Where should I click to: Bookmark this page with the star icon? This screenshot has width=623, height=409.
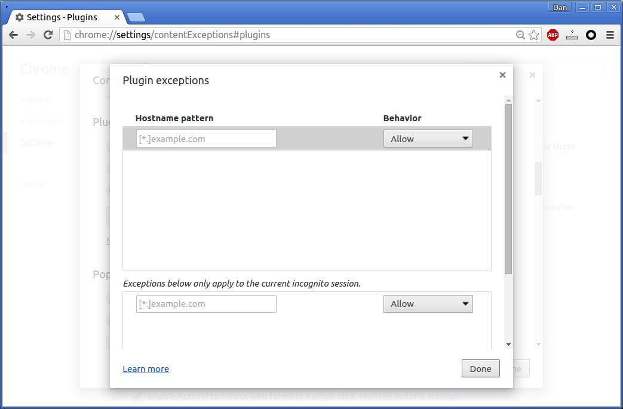pyautogui.click(x=534, y=35)
